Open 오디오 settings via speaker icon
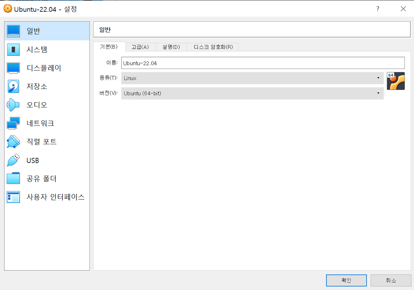The image size is (414, 290). (13, 105)
